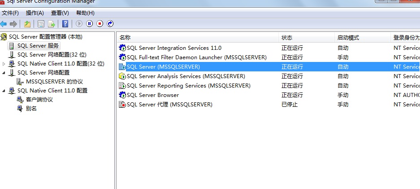
Task: Open the Help question mark icon
Action: 65,24
